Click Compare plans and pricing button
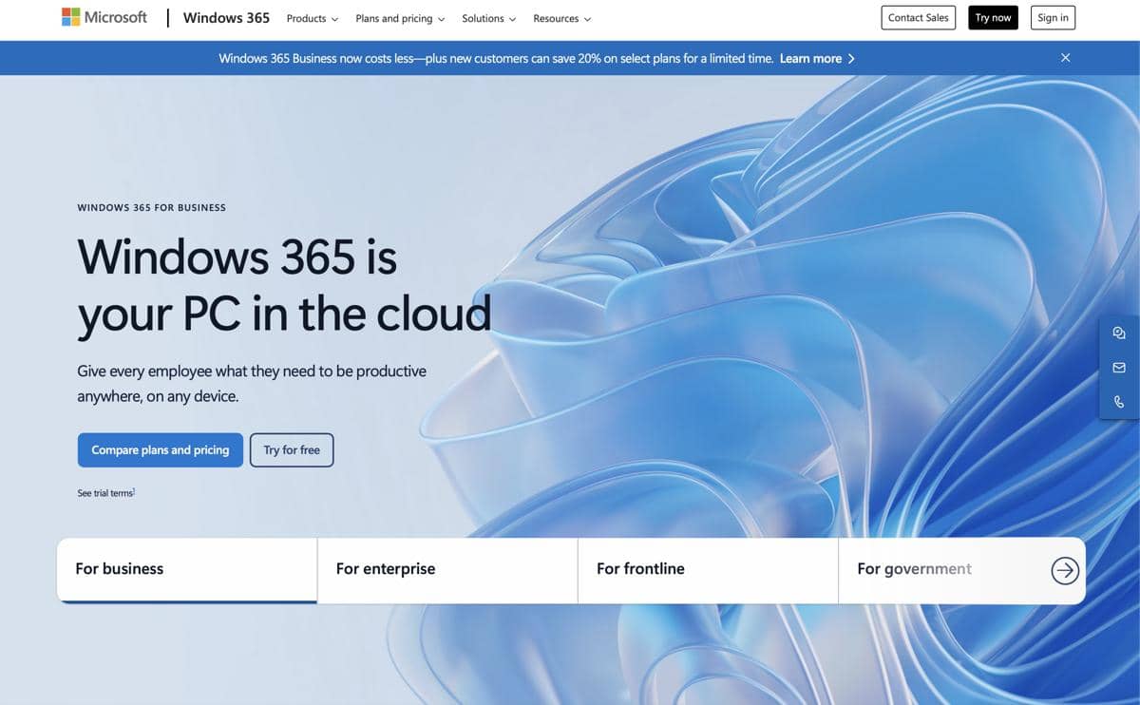Screen dimensions: 1140x705 coord(161,450)
